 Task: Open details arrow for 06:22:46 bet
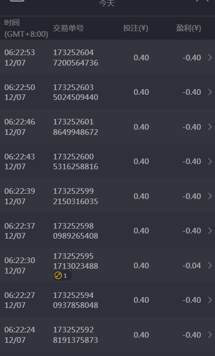(210, 127)
